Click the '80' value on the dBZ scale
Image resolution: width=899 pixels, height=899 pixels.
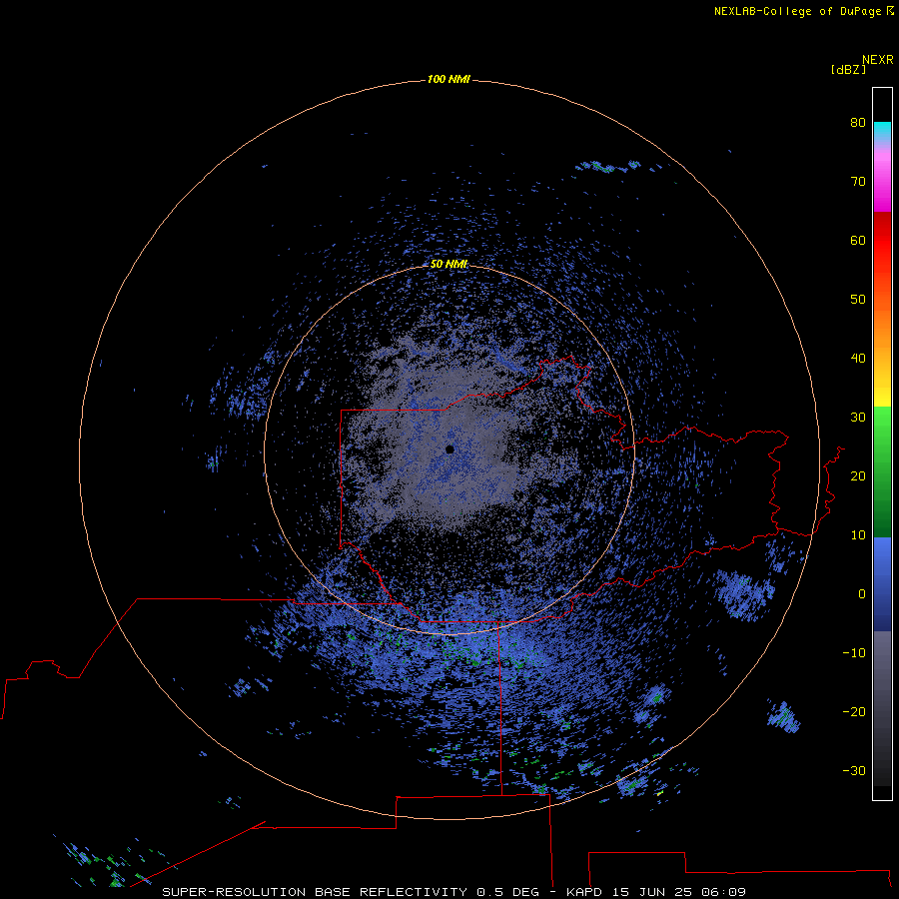[858, 122]
